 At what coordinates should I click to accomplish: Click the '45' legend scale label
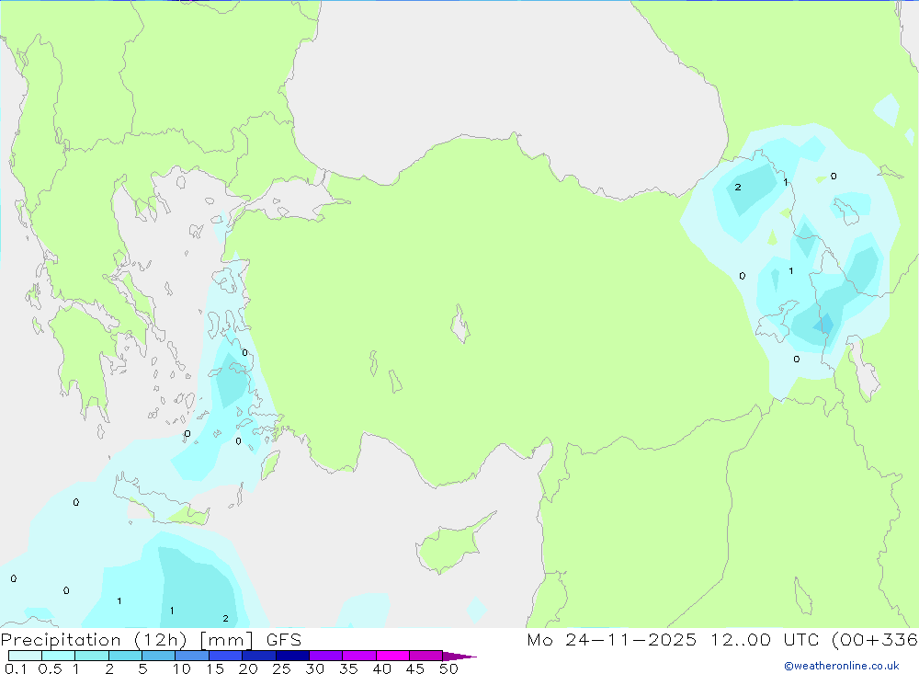[415, 668]
